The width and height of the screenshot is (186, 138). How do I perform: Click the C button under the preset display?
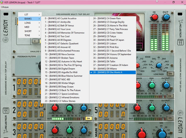click(x=35, y=41)
